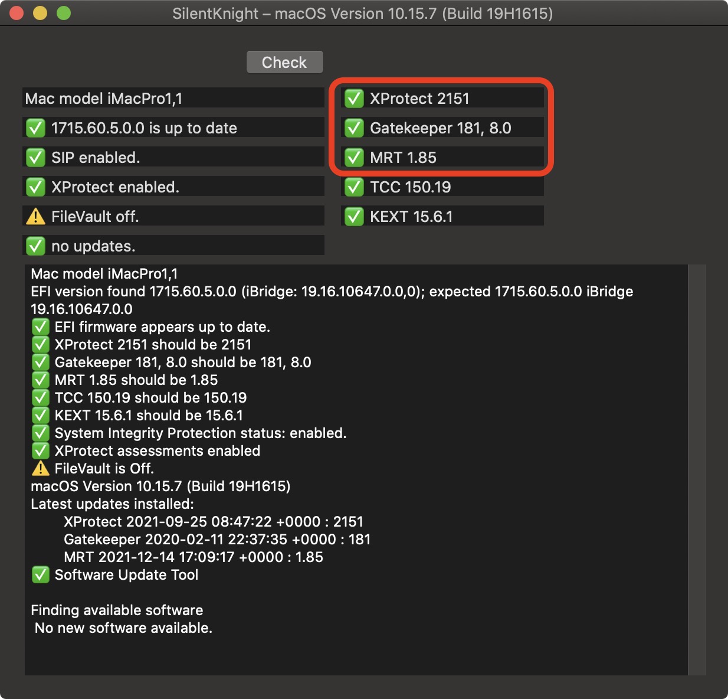
Task: Click the green checkmark beside KEXT 15.6.1
Action: (354, 217)
